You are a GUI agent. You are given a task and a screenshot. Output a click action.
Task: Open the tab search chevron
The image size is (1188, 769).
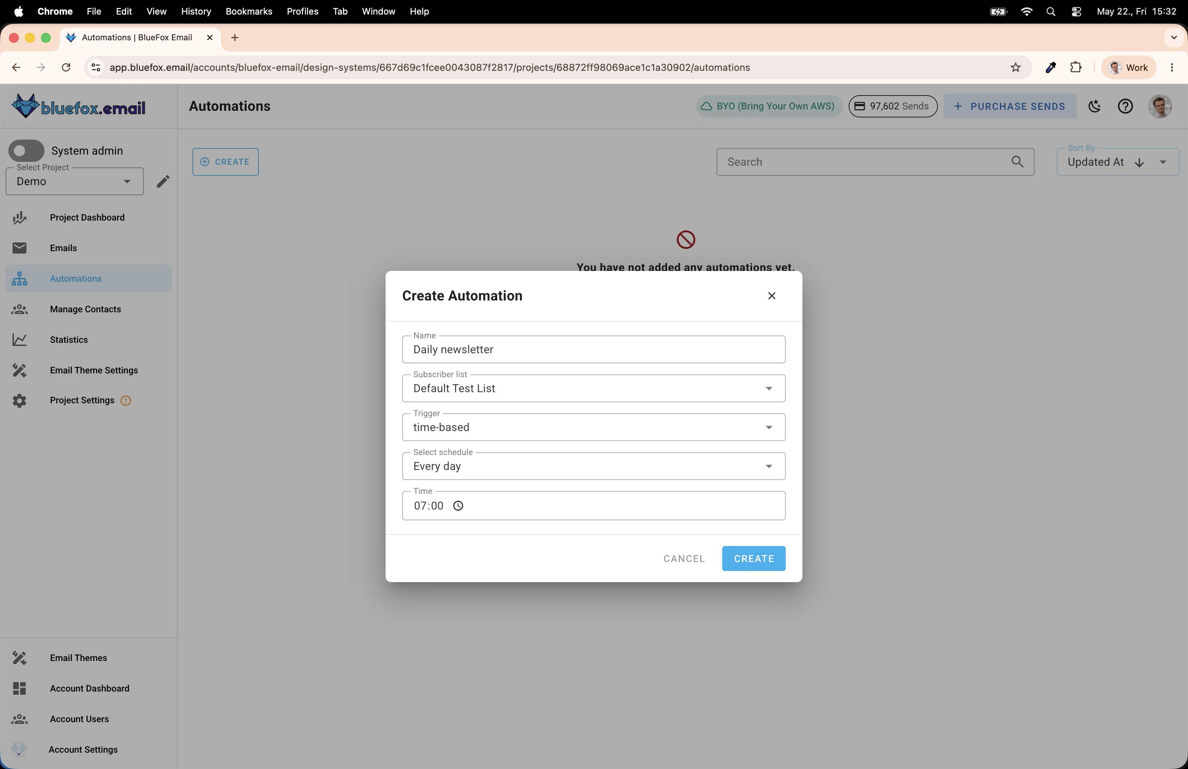click(x=1174, y=38)
